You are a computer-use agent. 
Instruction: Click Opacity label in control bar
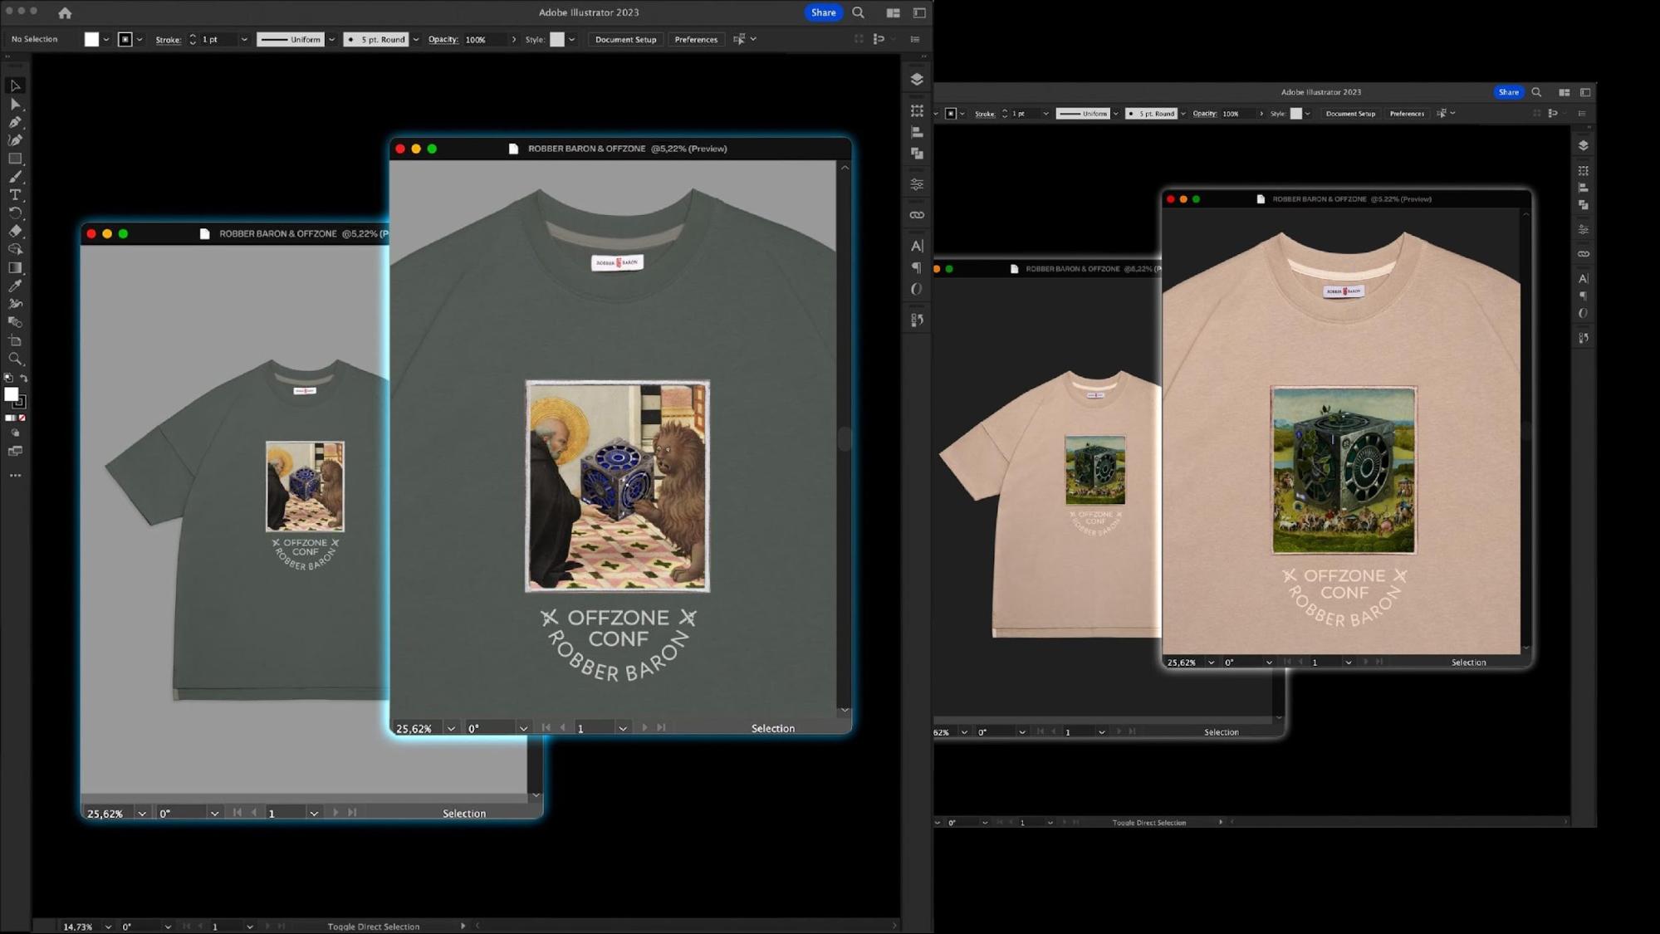click(x=443, y=39)
